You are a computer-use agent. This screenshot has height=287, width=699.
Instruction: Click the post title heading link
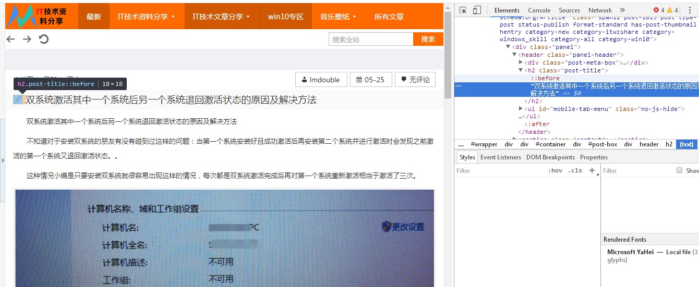(171, 99)
